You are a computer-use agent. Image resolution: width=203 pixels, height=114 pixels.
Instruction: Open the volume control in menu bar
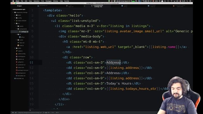point(177,1)
